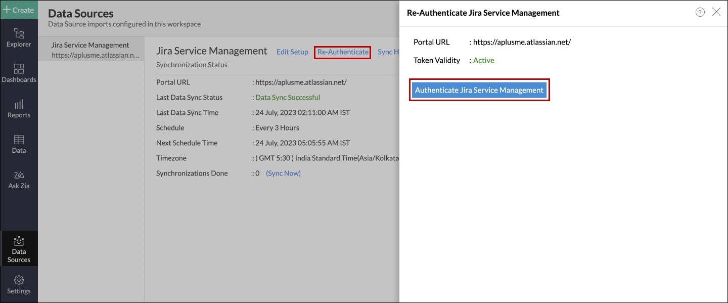Click the Sync Now link
This screenshot has width=728, height=303.
283,173
